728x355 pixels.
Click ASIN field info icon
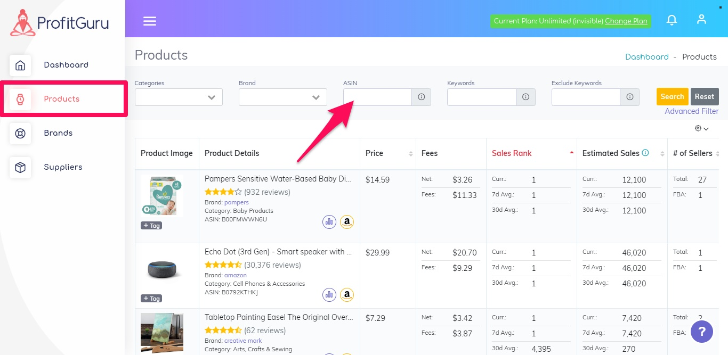tap(421, 97)
